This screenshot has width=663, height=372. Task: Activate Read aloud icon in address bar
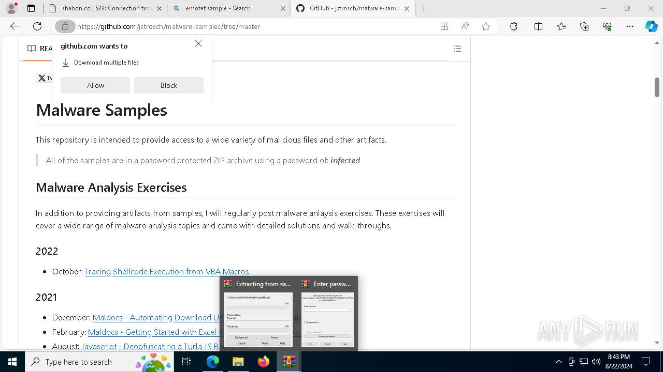pyautogui.click(x=465, y=26)
